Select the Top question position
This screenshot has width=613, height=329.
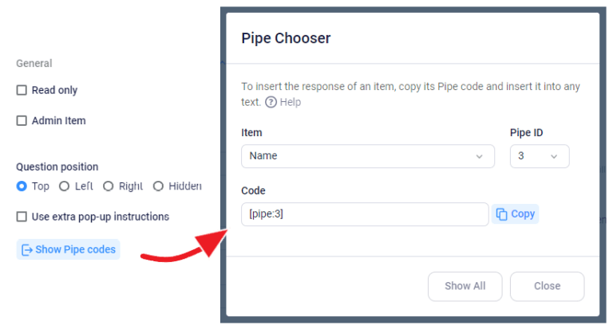click(22, 186)
